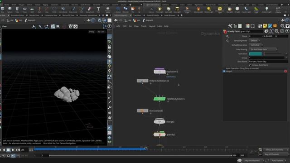
Task: Switch to the Particle Fluids shelf tab
Action: [211, 5]
